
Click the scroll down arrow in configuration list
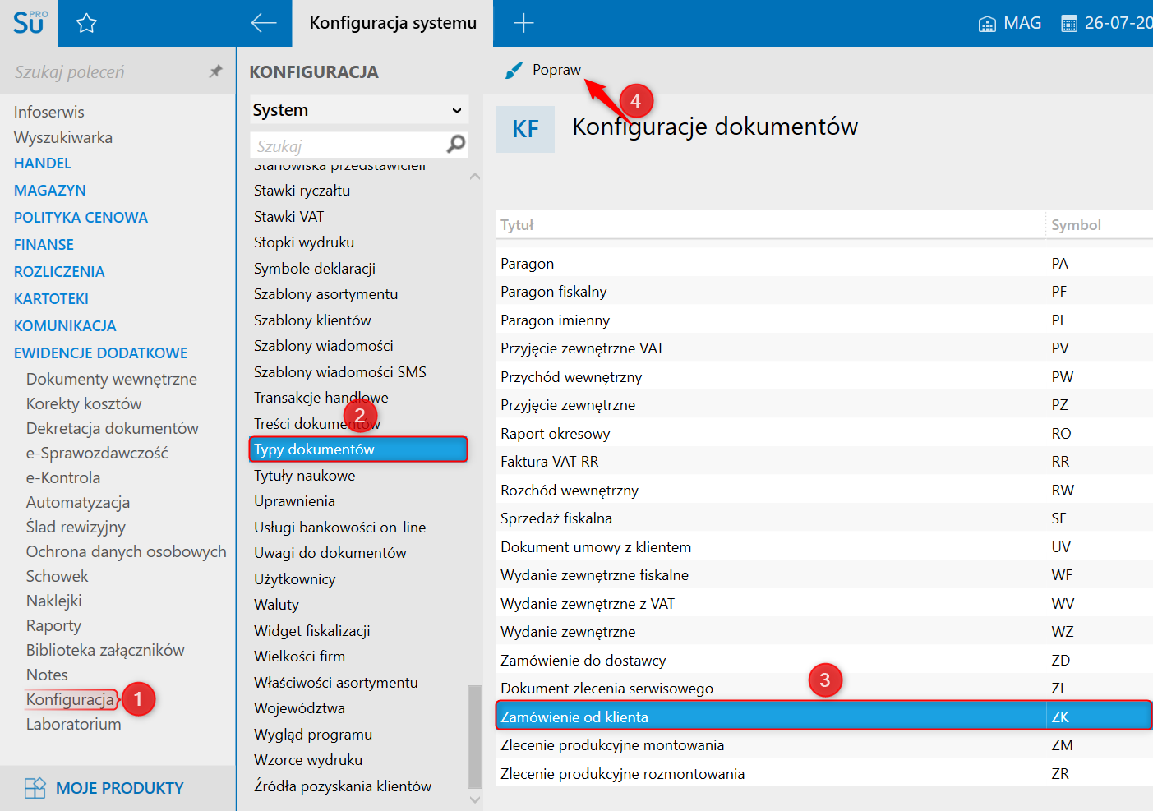[475, 799]
